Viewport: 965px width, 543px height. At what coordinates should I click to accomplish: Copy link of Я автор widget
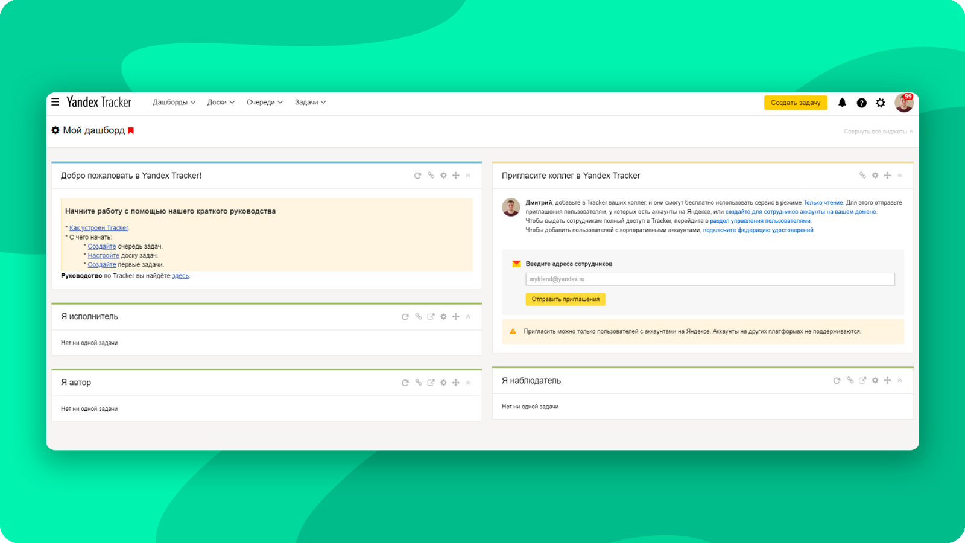point(418,383)
